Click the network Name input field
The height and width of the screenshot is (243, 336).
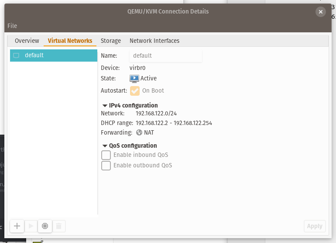166,56
